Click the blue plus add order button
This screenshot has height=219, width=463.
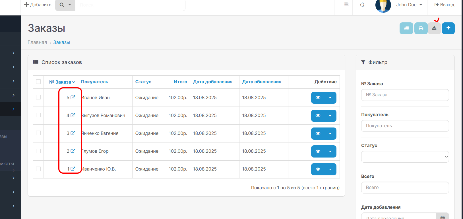(448, 28)
